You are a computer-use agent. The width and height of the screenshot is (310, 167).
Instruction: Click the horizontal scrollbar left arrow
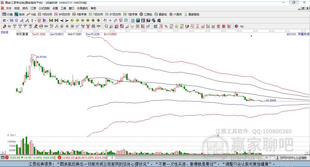(112, 158)
